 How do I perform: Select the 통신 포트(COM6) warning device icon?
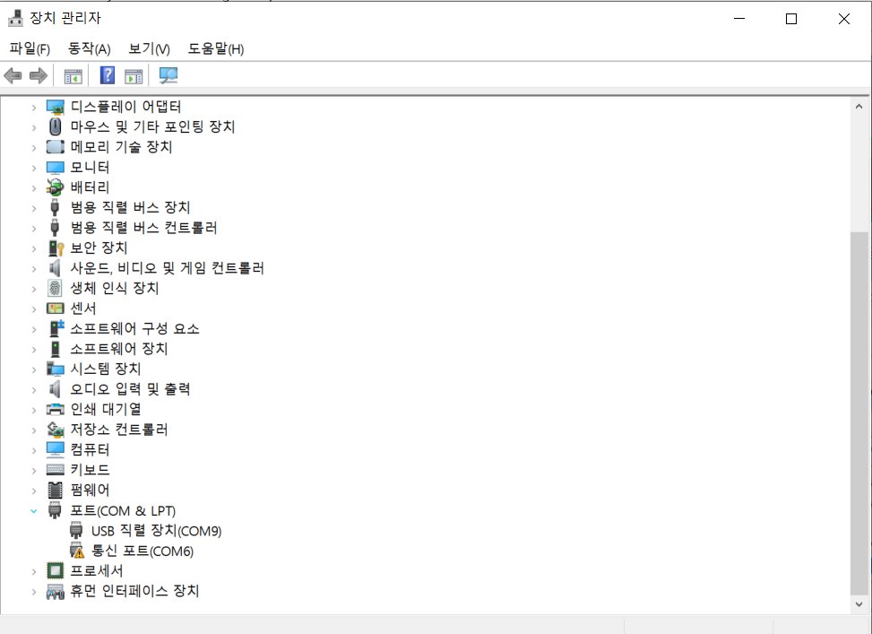tap(77, 551)
